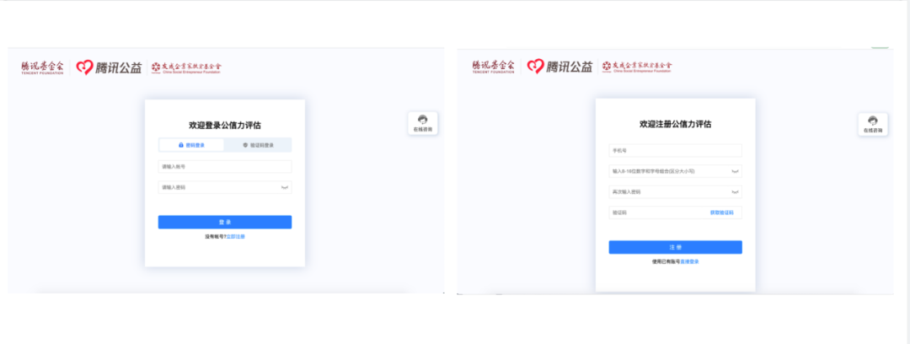Image resolution: width=910 pixels, height=344 pixels.
Task: Switch to 密码登录 tab
Action: coord(191,145)
